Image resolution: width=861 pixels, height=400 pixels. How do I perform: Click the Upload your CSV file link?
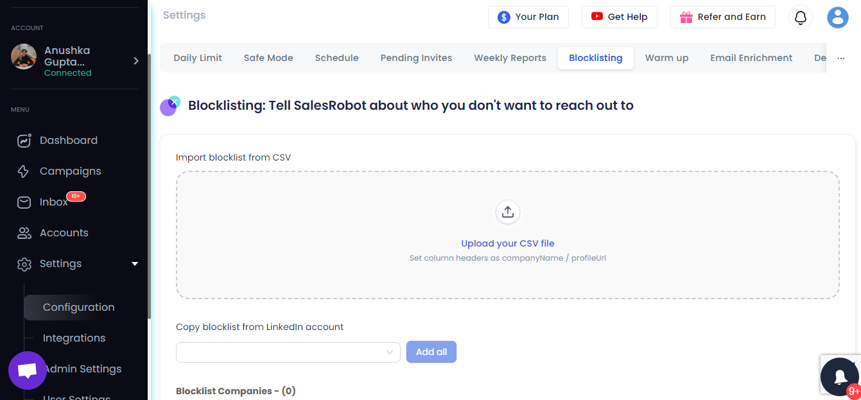pyautogui.click(x=508, y=243)
